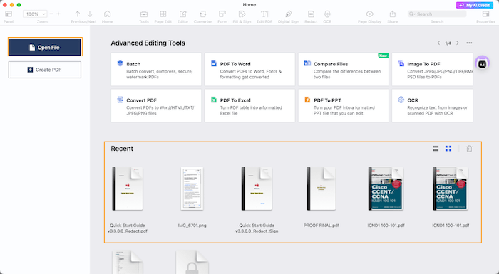The image size is (499, 274).
Task: Open the IMG_6701.png thumbnail
Action: coord(192,189)
